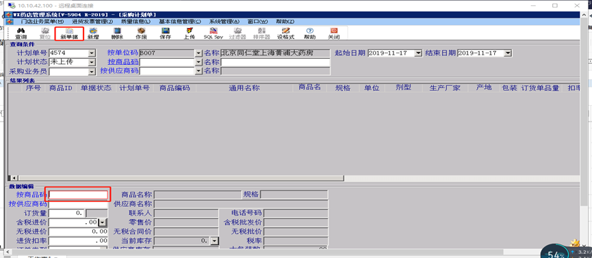Close the form via 关闭 toolbar icon
Screen dimensions: 592x258
[334, 33]
